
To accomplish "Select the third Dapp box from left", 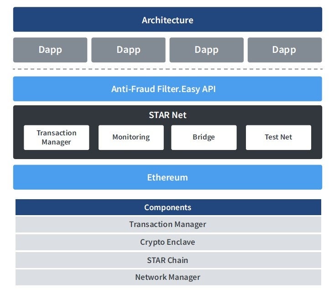I will [x=207, y=50].
